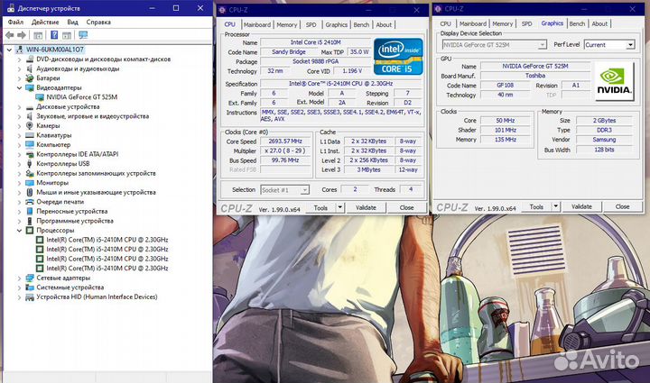Click the Core Speed value 2693.57 MHz
This screenshot has width=650, height=383.
(285, 141)
